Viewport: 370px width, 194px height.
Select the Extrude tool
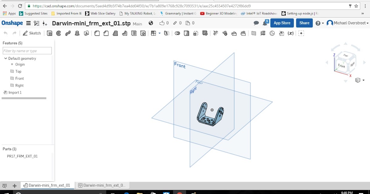tap(49, 33)
